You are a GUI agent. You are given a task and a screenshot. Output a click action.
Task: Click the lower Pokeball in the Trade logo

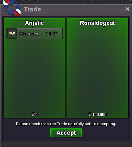tap(17, 12)
